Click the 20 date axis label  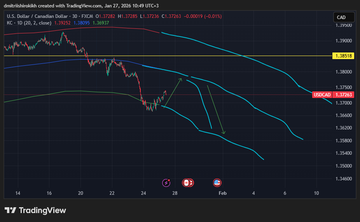(80, 193)
